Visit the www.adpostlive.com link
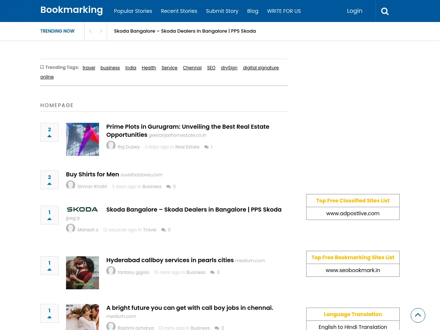This screenshot has width=440, height=330. coord(353,213)
